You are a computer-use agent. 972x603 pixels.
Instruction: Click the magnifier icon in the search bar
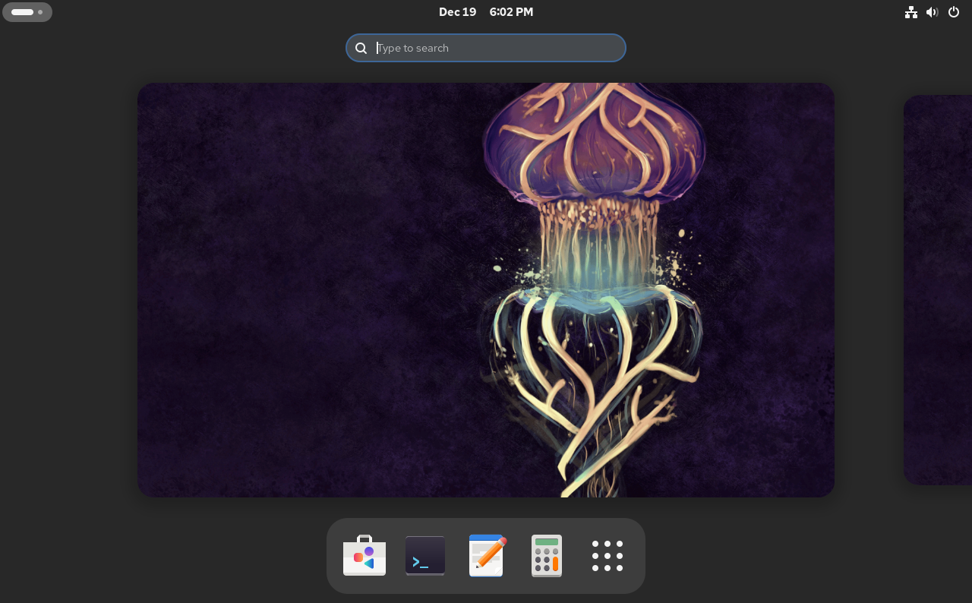pos(361,47)
